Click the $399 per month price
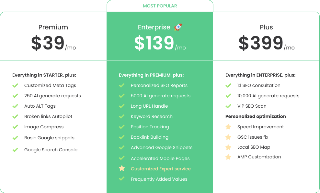Image resolution: width=320 pixels, height=193 pixels. 266,44
